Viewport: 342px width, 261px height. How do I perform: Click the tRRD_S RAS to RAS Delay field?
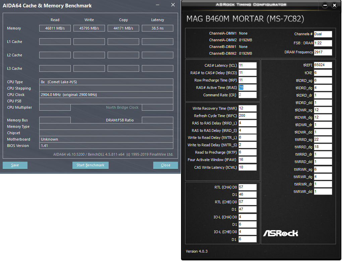(247, 130)
